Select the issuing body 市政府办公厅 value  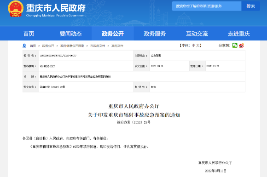pos(47,66)
